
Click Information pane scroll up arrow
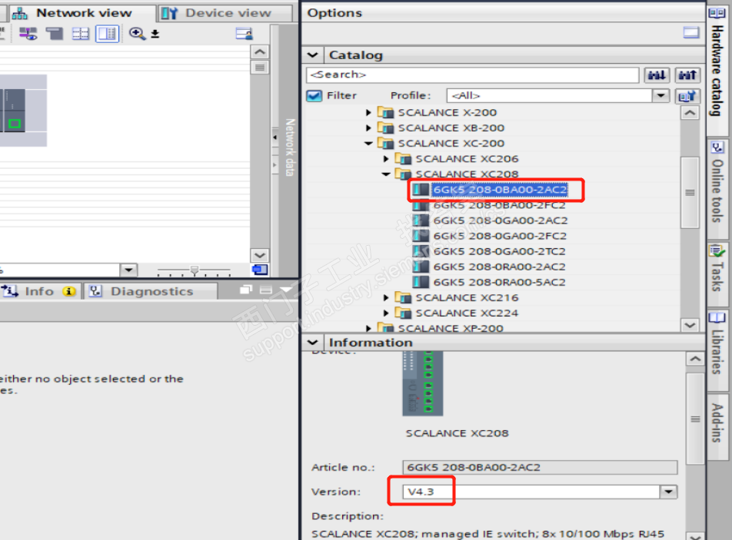[695, 359]
